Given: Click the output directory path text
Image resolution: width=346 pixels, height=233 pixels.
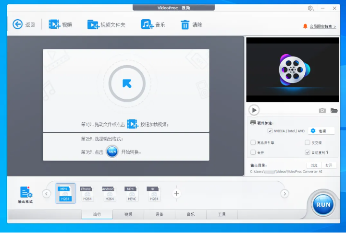Looking at the screenshot, I should coord(286,171).
